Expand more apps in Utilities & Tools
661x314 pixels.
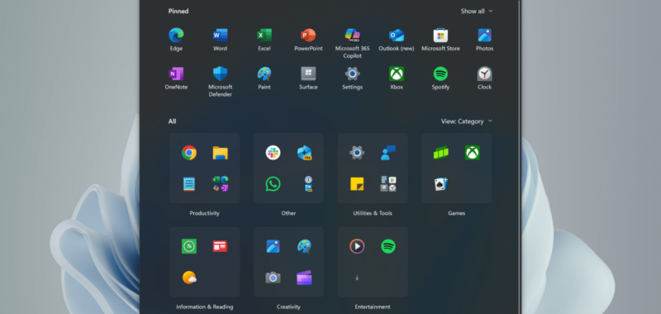[x=388, y=183]
